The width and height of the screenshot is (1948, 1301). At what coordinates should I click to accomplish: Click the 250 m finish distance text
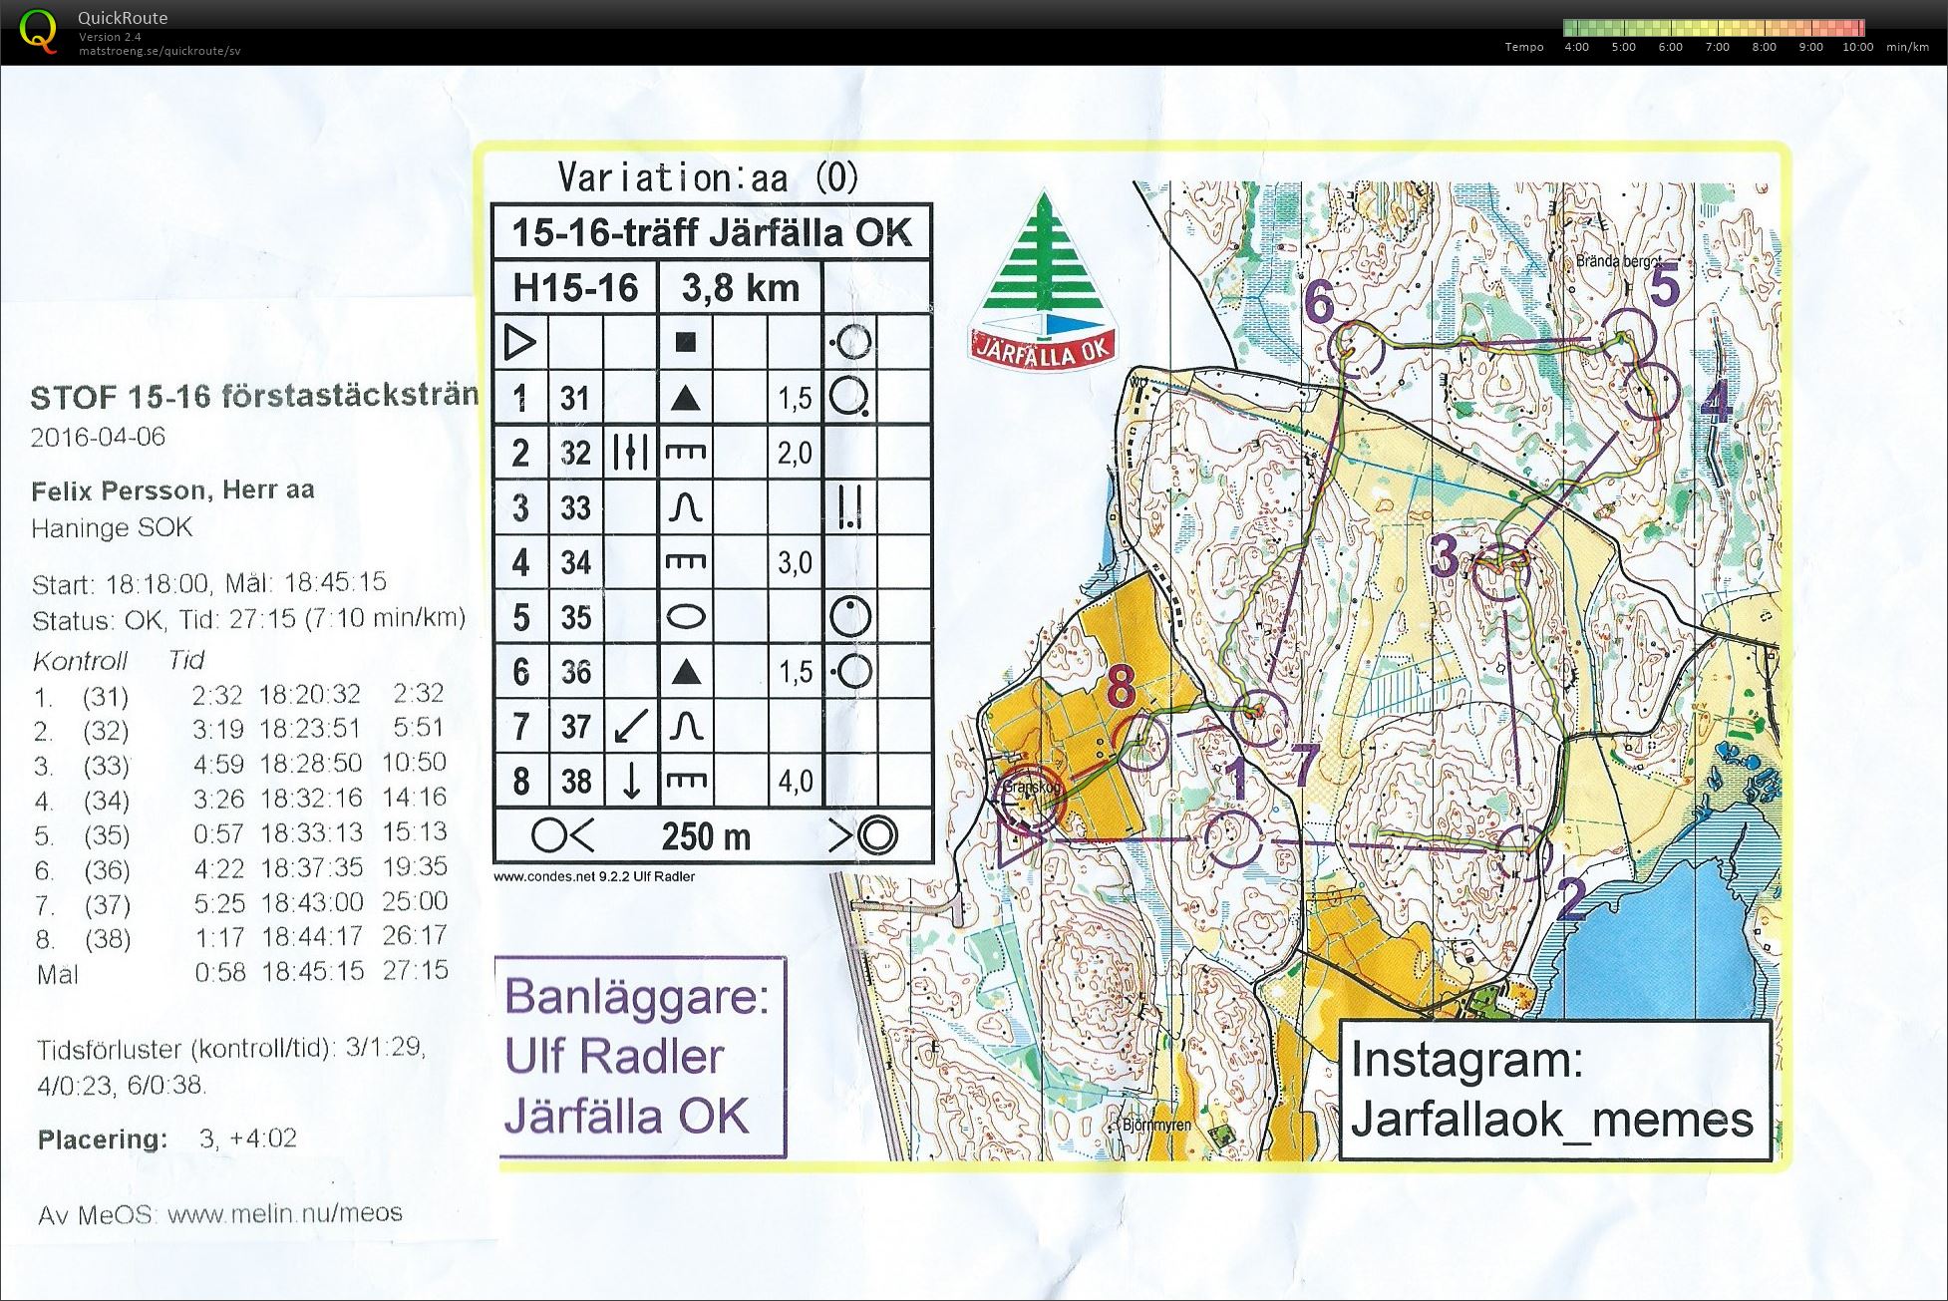pyautogui.click(x=706, y=835)
